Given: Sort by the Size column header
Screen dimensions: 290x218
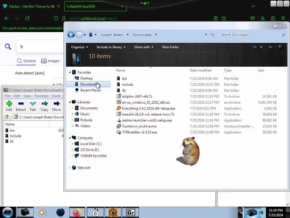Looking at the screenshot, I should click(x=261, y=70).
